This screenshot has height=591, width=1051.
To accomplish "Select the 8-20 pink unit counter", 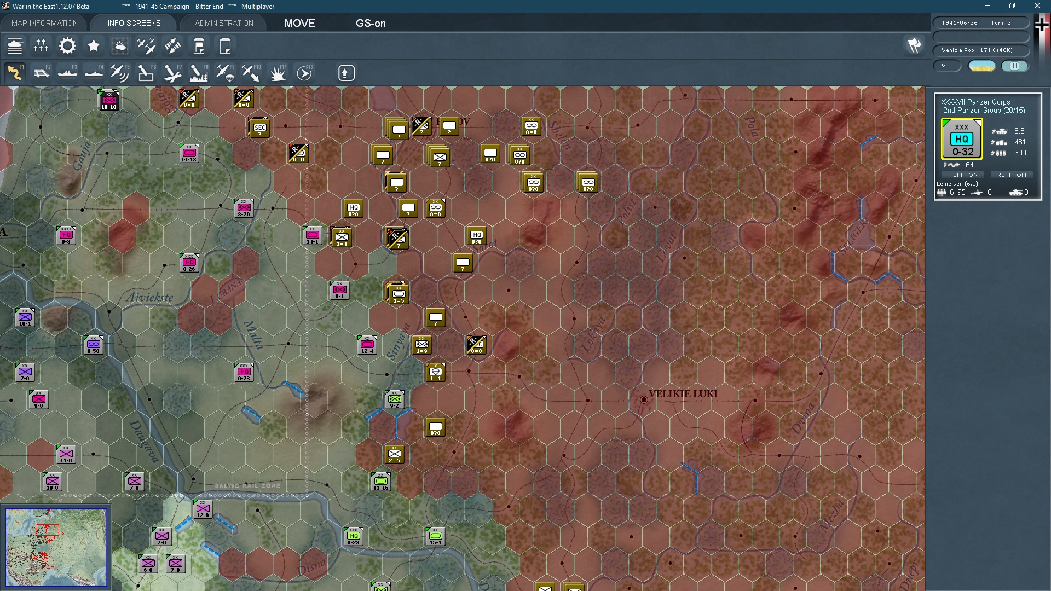I will [244, 208].
